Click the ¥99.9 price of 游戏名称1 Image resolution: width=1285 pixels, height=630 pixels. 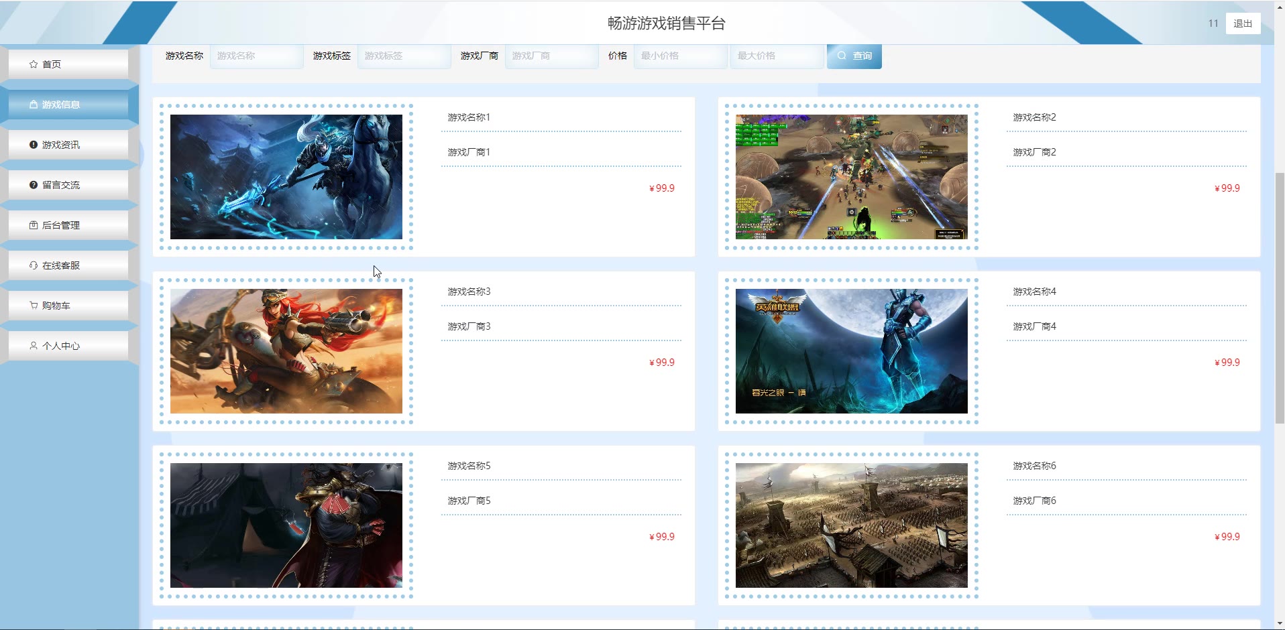coord(662,188)
